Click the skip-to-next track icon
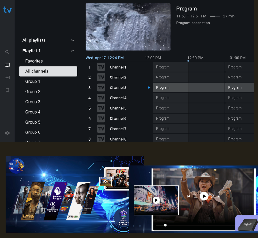Image resolution: width=258 pixels, height=238 pixels. pos(219,196)
